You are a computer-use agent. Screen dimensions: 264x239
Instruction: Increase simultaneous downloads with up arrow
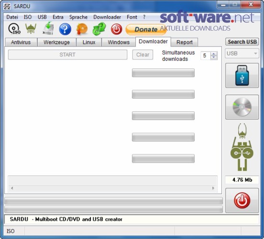[214, 54]
